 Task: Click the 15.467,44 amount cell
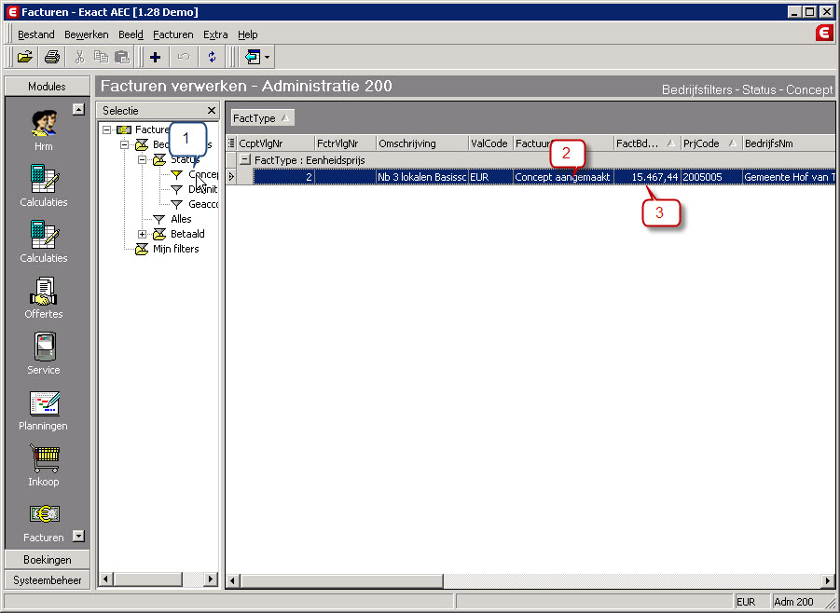[647, 177]
